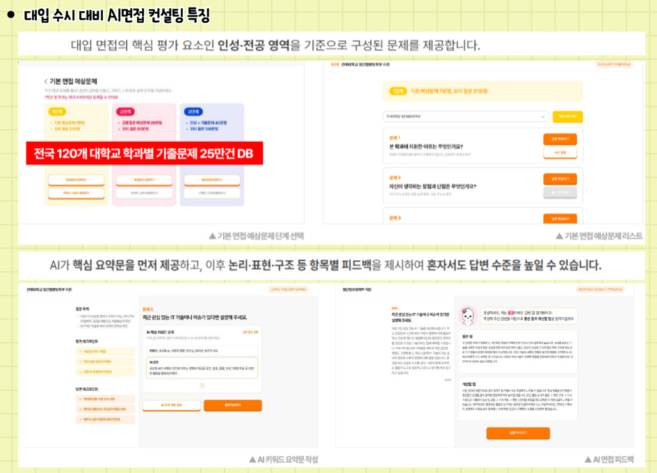The height and width of the screenshot is (473, 657).
Task: Click the white AI summary regenerate button
Action: 171,405
